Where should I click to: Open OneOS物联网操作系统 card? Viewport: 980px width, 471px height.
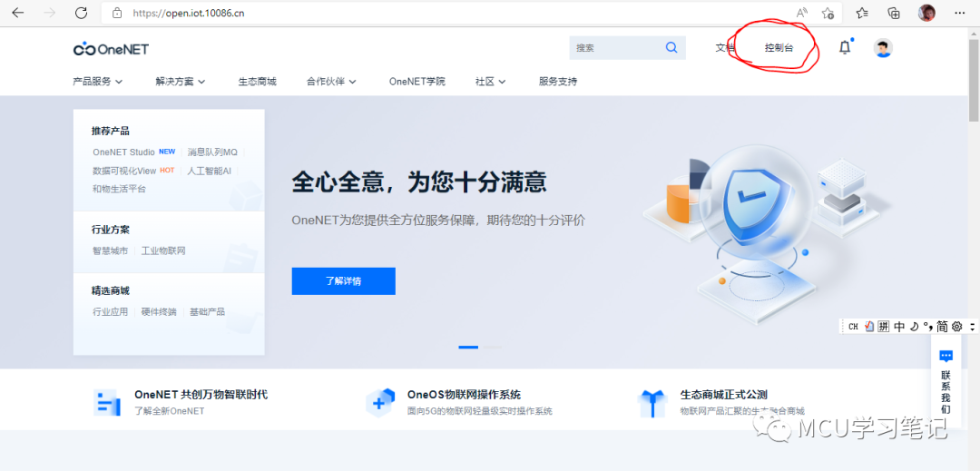coord(464,395)
